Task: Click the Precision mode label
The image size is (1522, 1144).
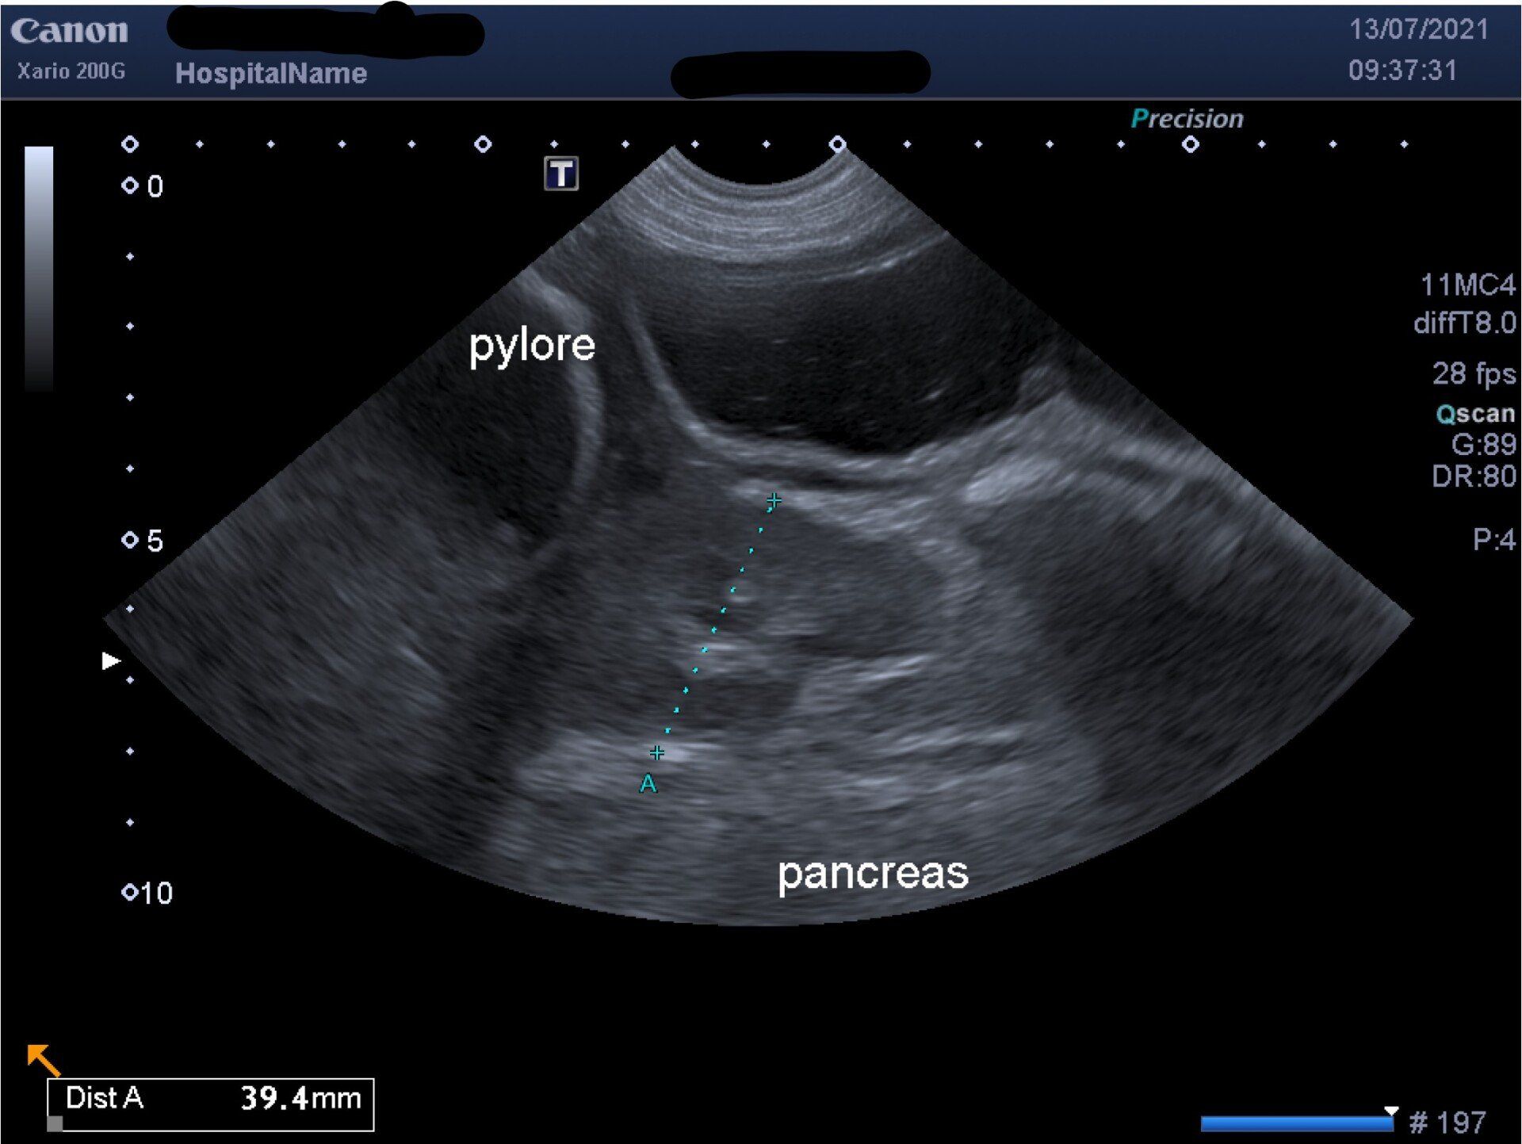Action: (x=1187, y=119)
